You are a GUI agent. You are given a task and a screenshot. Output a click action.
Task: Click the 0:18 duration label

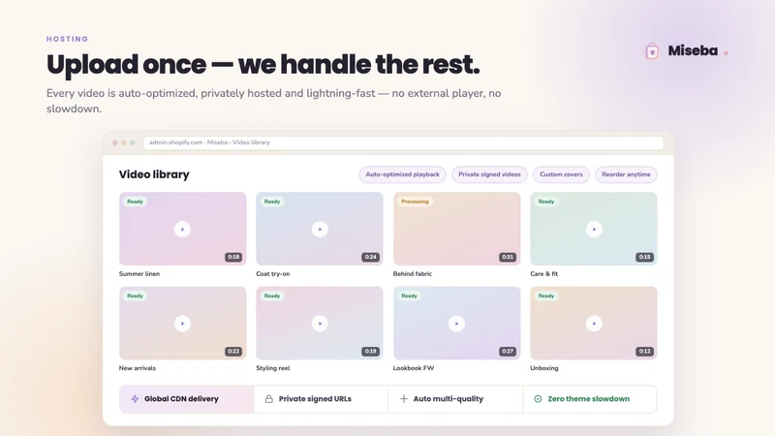tap(233, 257)
